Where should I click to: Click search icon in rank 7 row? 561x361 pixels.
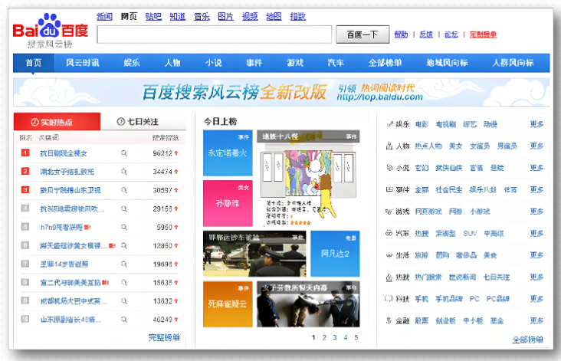point(124,264)
